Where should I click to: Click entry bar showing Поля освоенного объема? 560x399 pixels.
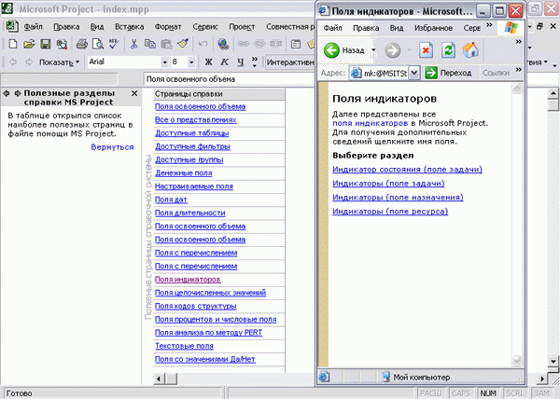229,79
